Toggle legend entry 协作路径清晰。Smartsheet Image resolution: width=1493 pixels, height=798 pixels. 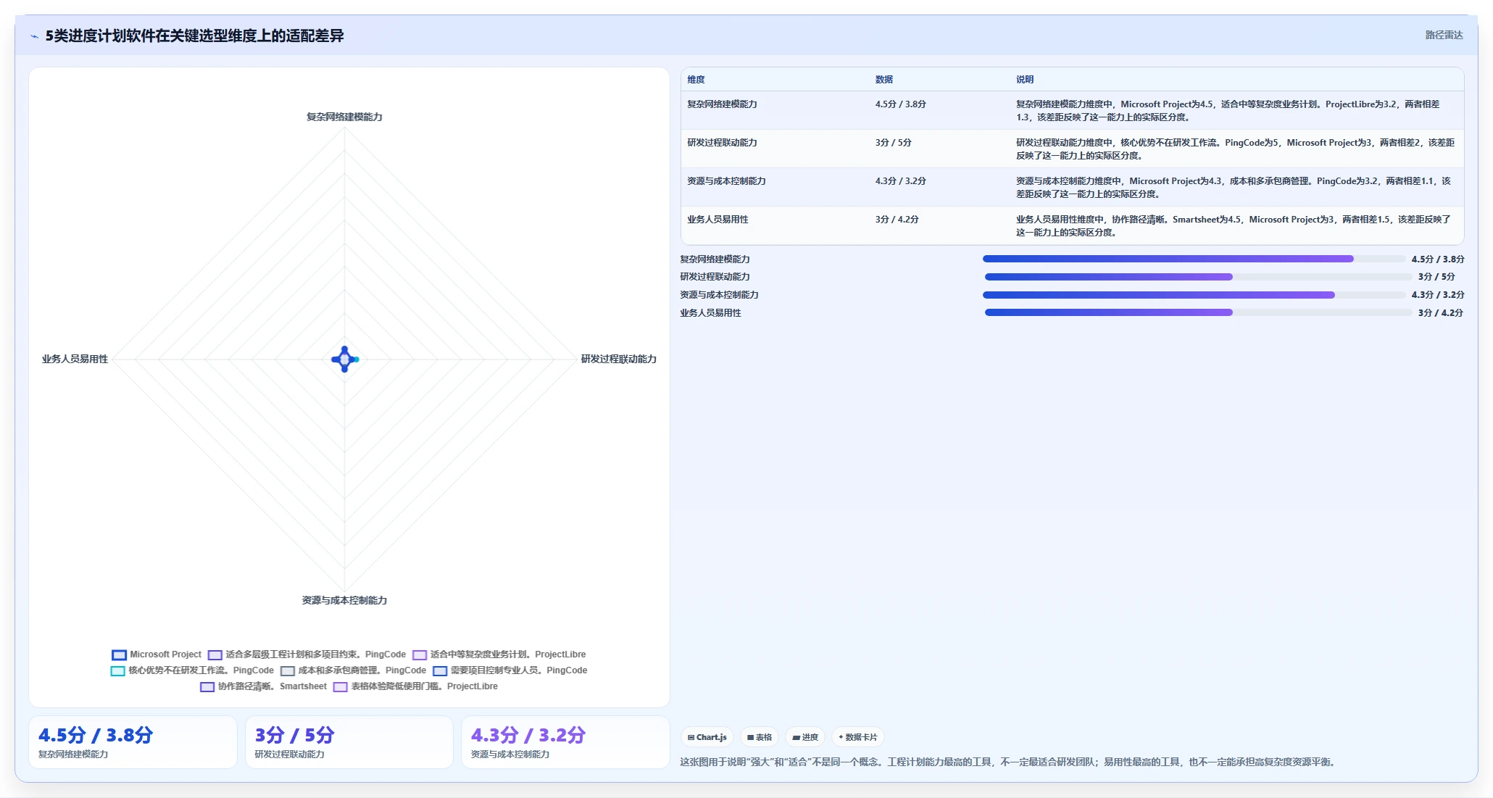pos(264,686)
